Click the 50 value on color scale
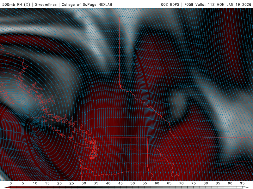The image size is (253, 189). (x=133, y=183)
